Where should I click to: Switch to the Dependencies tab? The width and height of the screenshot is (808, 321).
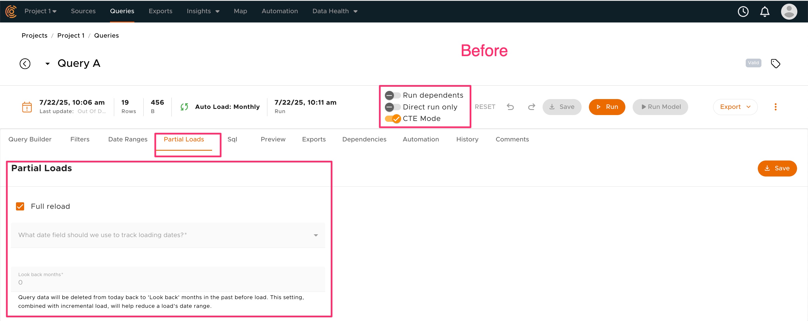click(x=364, y=139)
